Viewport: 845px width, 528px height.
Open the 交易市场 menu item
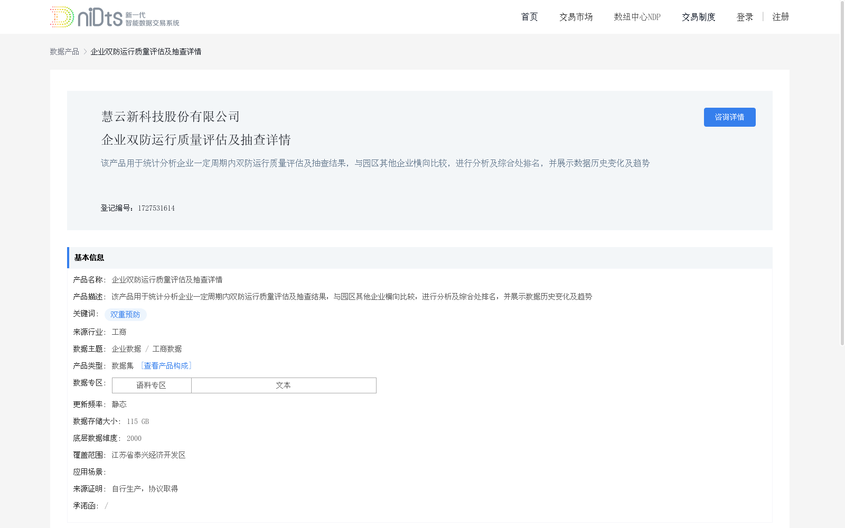(x=576, y=17)
